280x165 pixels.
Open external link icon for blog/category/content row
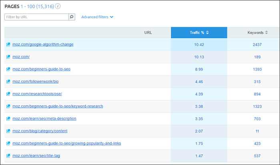pos(8,131)
